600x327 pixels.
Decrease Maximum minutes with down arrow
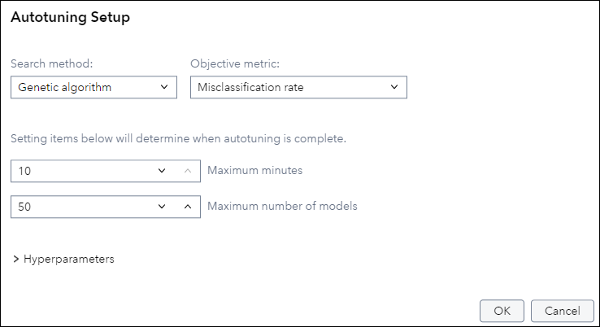(x=162, y=171)
